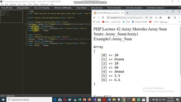Image resolution: width=181 pixels, height=102 pixels.
Task: Click cloud download extension icon in Chrome
Action: click(x=156, y=18)
